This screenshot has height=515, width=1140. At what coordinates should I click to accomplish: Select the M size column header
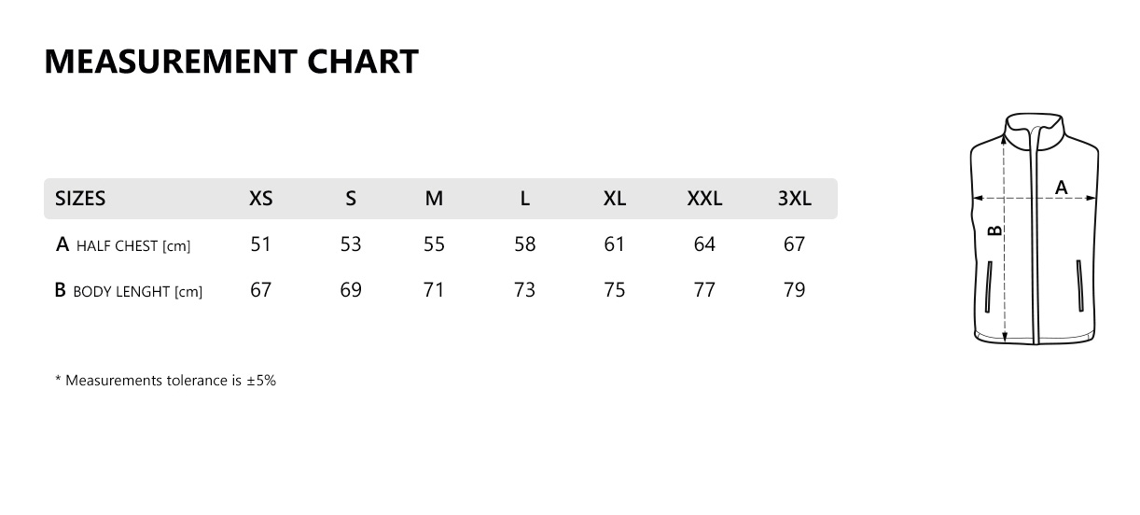pyautogui.click(x=435, y=199)
